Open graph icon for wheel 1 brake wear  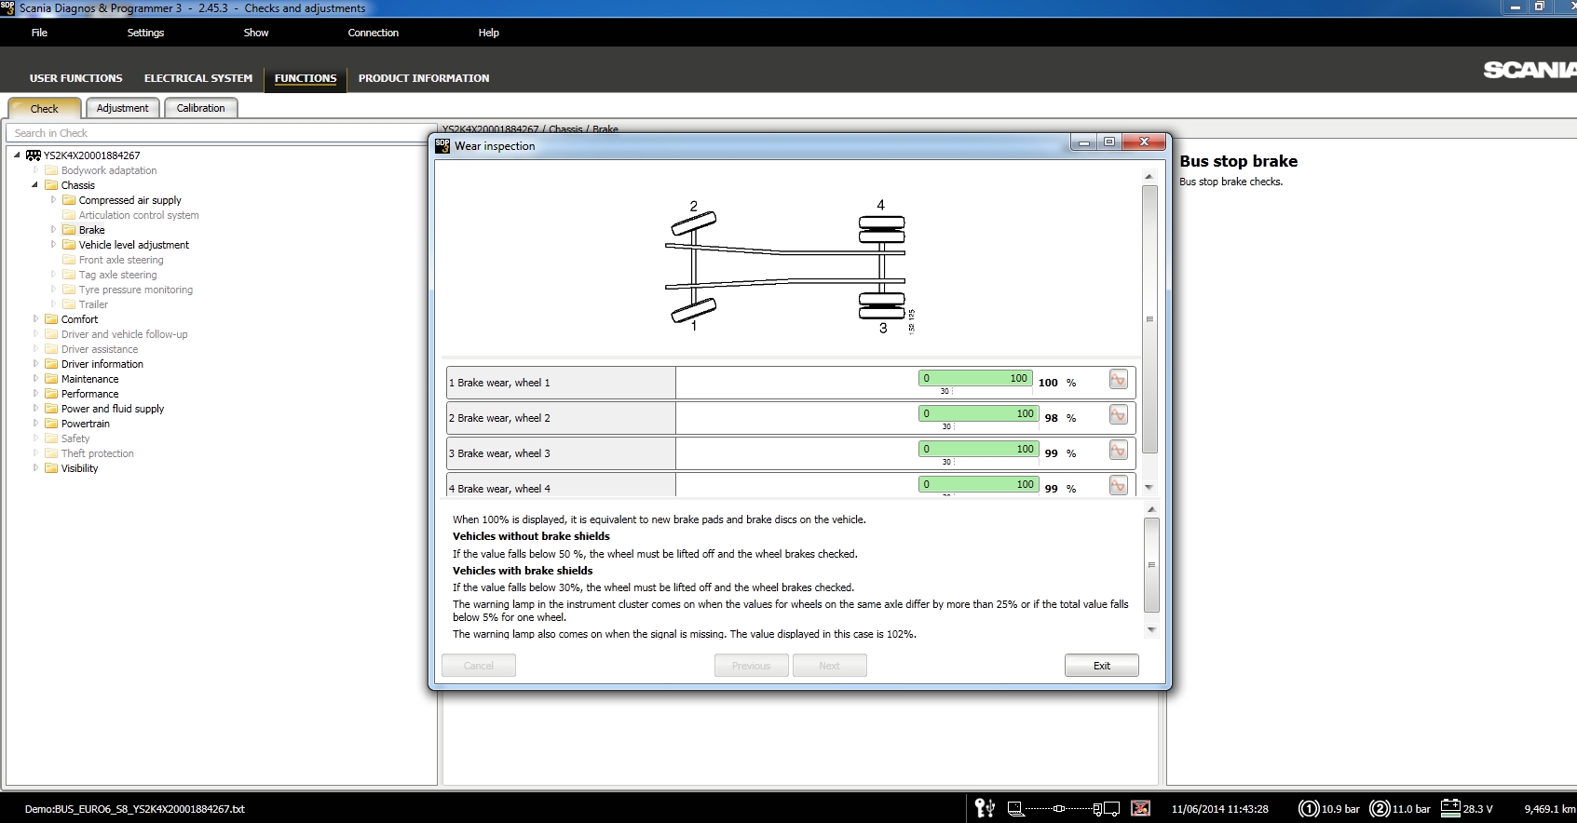pos(1118,380)
